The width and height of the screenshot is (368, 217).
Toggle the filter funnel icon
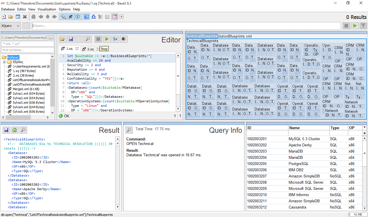(x=363, y=26)
